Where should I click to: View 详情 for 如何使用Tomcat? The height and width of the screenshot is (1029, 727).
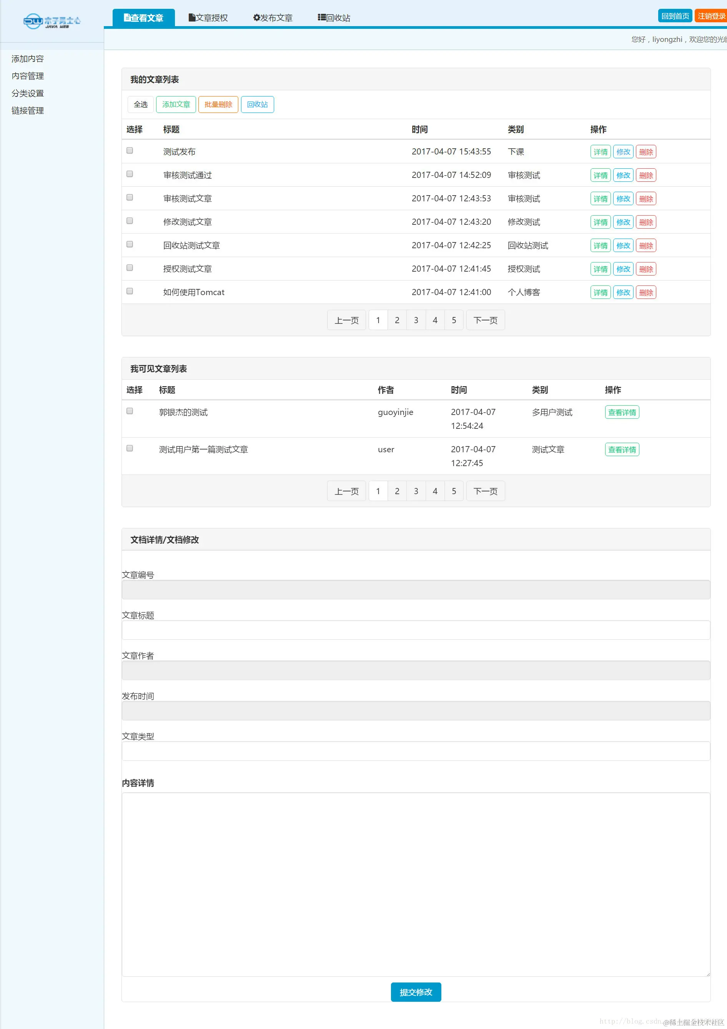(600, 293)
